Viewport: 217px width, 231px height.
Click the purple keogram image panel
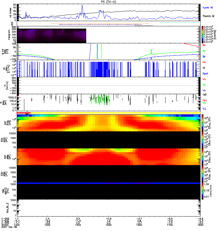point(52,36)
